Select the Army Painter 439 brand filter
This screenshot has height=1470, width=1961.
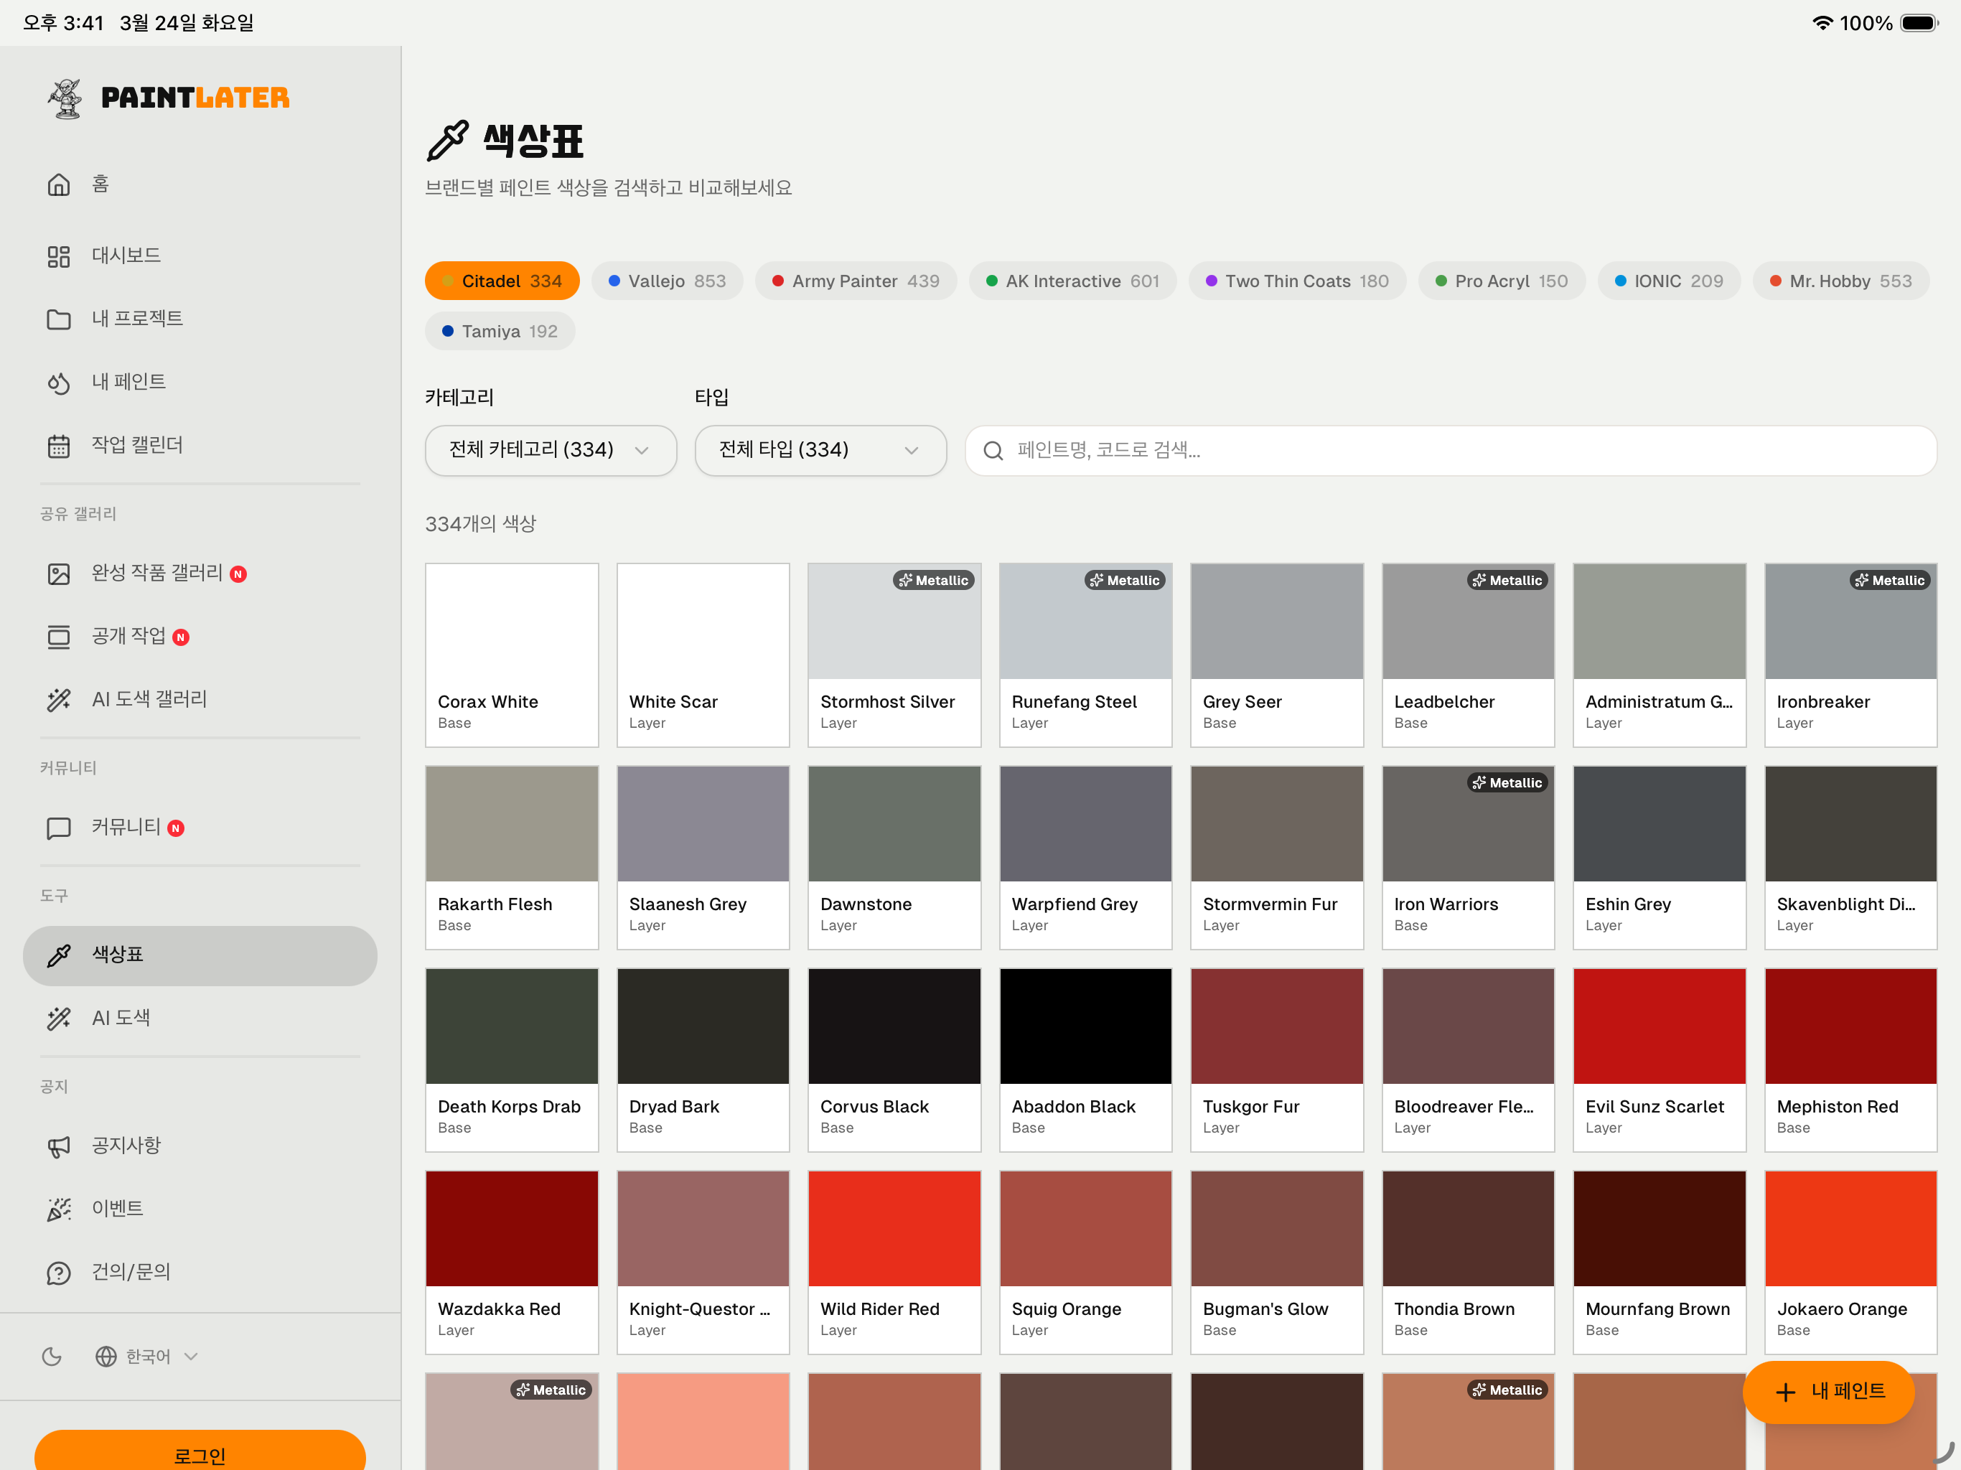(856, 281)
